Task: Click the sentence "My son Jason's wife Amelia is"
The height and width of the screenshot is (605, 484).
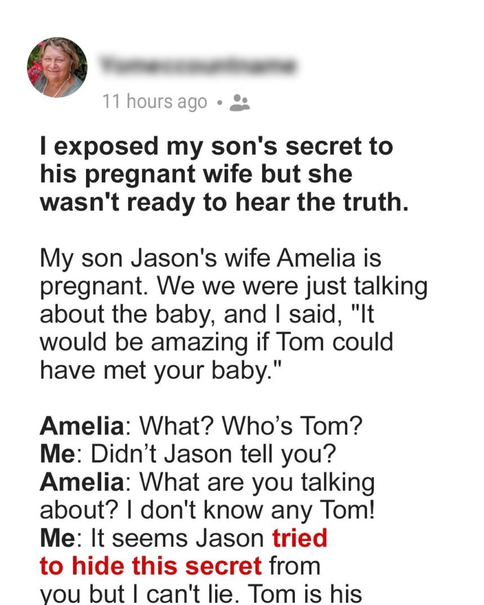Action: (210, 258)
